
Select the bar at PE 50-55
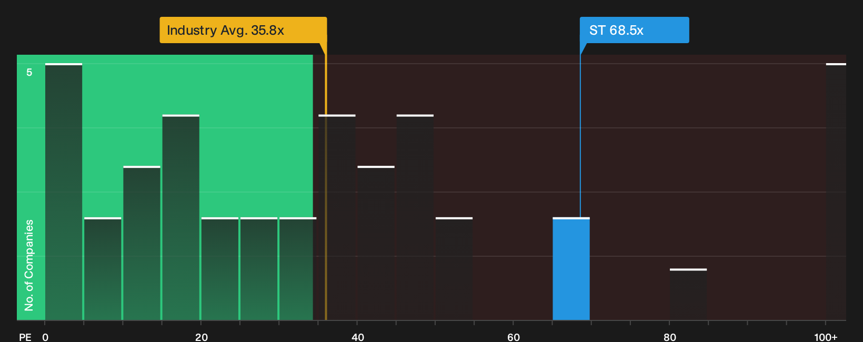click(454, 269)
